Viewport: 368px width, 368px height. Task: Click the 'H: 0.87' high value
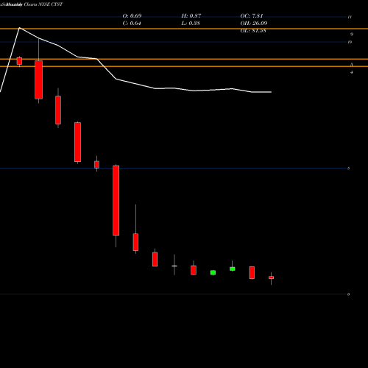(191, 15)
